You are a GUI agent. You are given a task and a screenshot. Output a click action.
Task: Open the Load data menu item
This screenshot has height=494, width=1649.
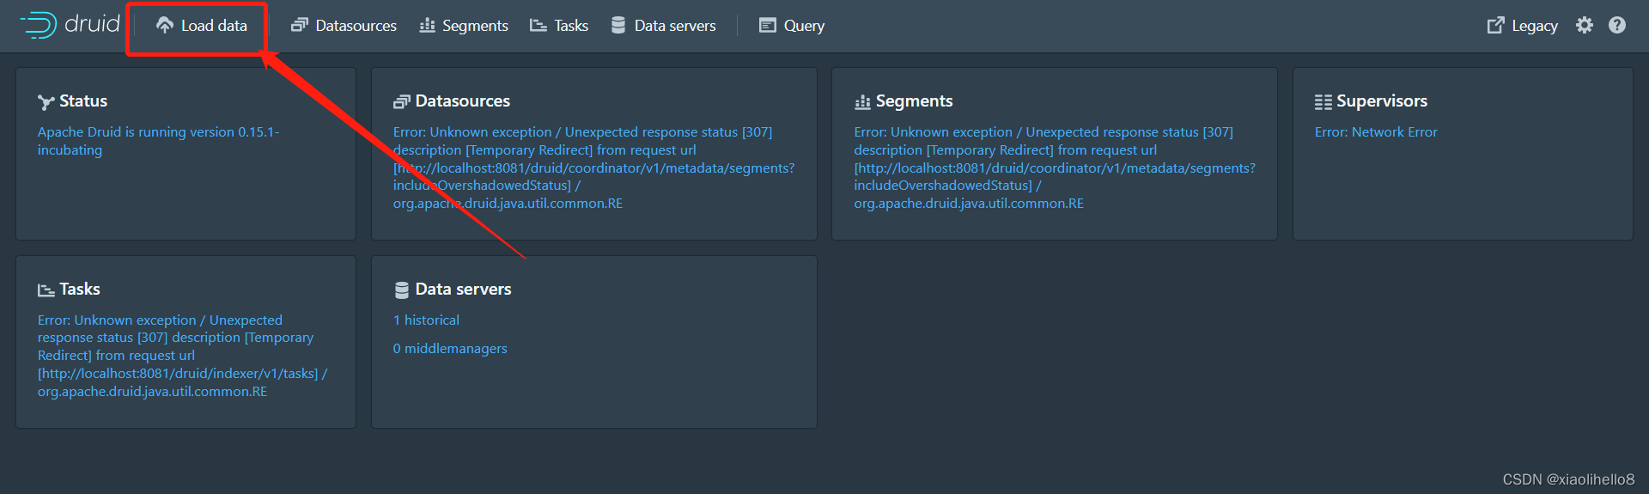pyautogui.click(x=202, y=26)
